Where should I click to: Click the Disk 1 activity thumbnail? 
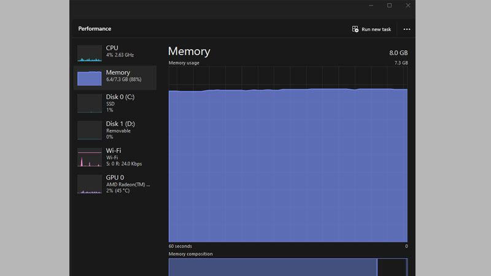[x=90, y=130]
